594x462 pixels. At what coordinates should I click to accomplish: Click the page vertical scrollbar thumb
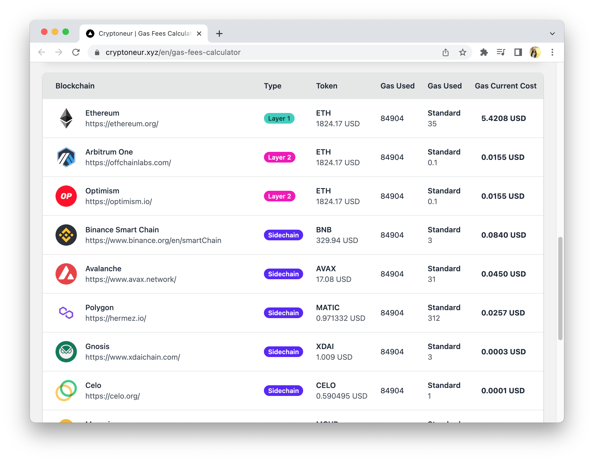(560, 288)
